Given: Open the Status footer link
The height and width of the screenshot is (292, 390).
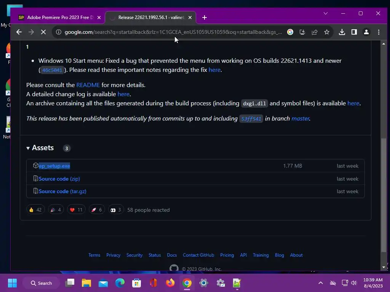Looking at the screenshot, I should click(x=155, y=255).
